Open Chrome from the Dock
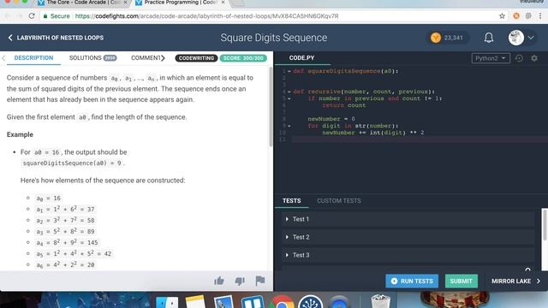 coord(282,302)
